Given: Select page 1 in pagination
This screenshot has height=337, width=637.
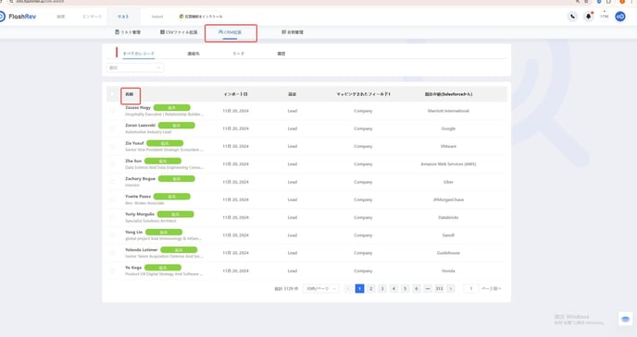Looking at the screenshot, I should (359, 288).
